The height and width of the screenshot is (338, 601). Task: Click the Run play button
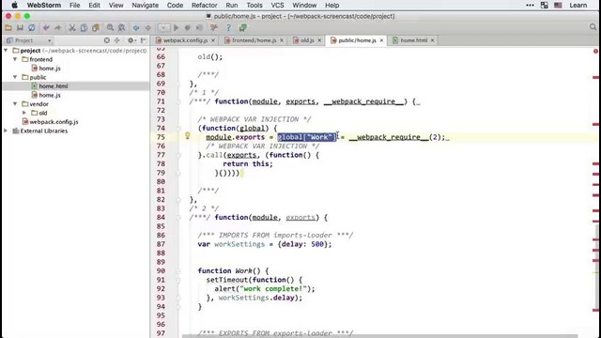(176, 27)
